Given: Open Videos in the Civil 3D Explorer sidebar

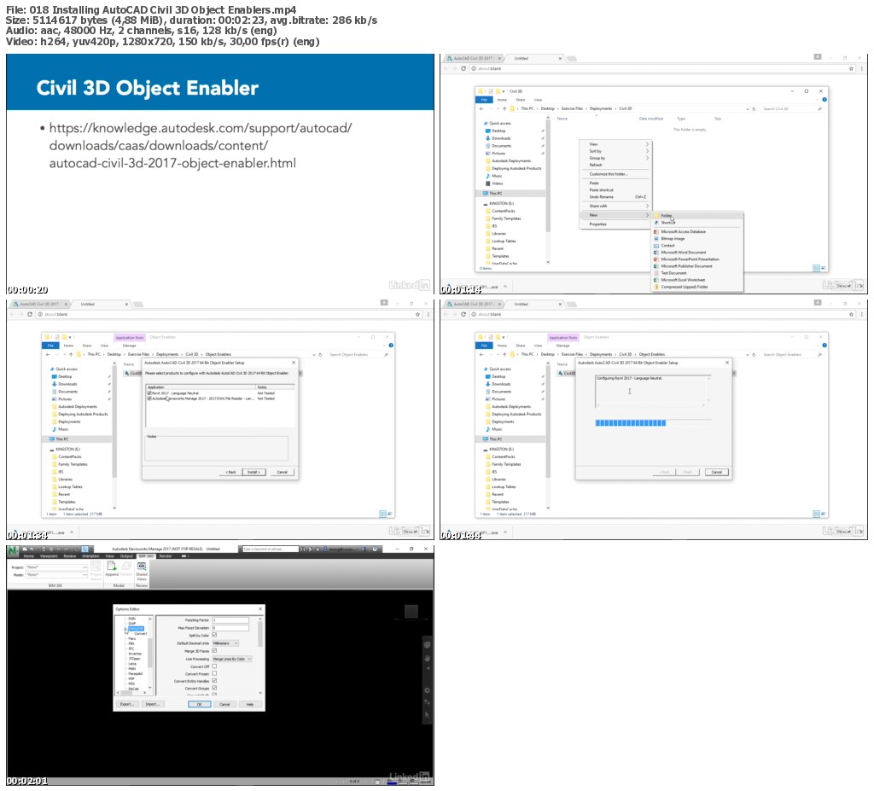Looking at the screenshot, I should (498, 183).
